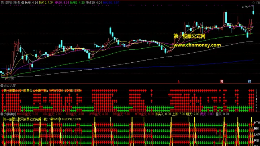The height and width of the screenshot is (146, 260).
Task: Open the www.chnmoney.com watermark link
Action: [197, 45]
